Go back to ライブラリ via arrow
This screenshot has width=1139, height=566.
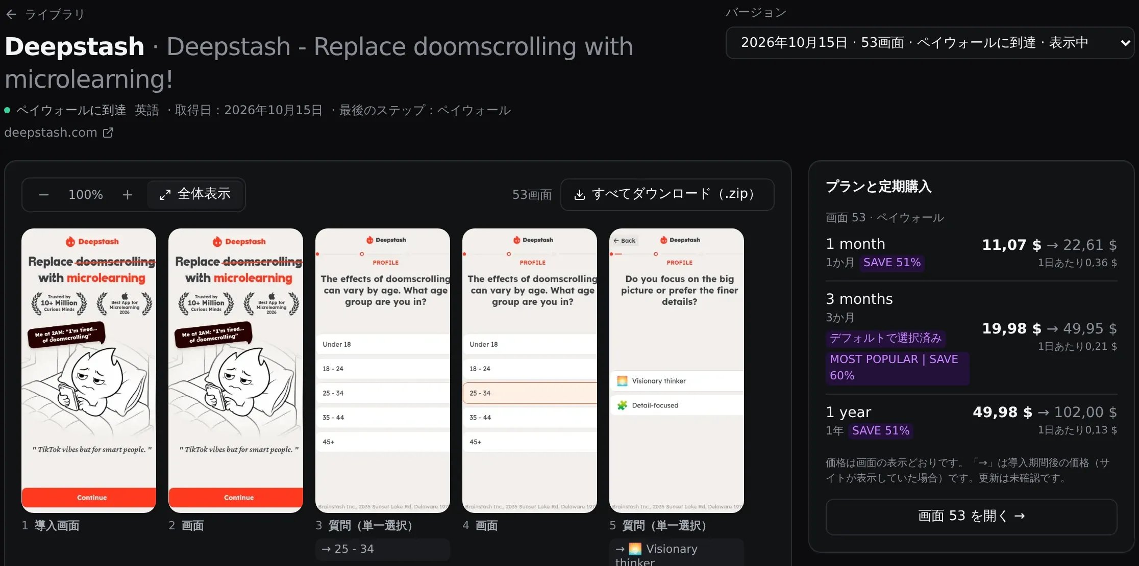point(11,15)
